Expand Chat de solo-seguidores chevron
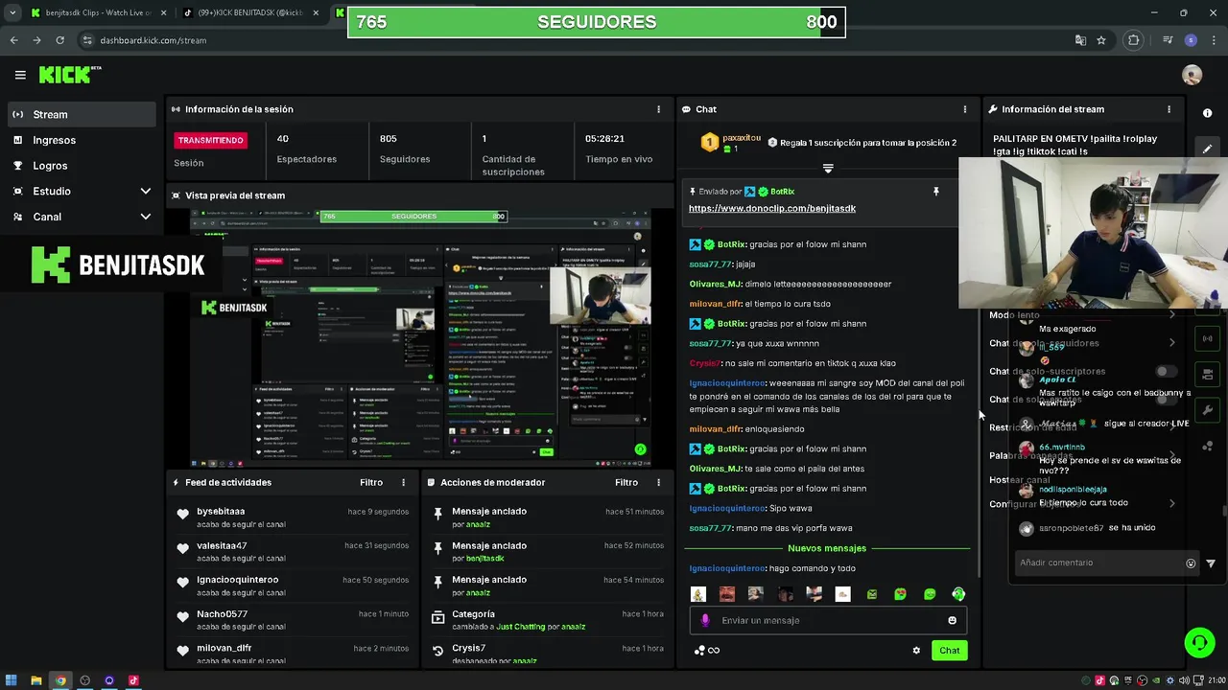 [1171, 343]
